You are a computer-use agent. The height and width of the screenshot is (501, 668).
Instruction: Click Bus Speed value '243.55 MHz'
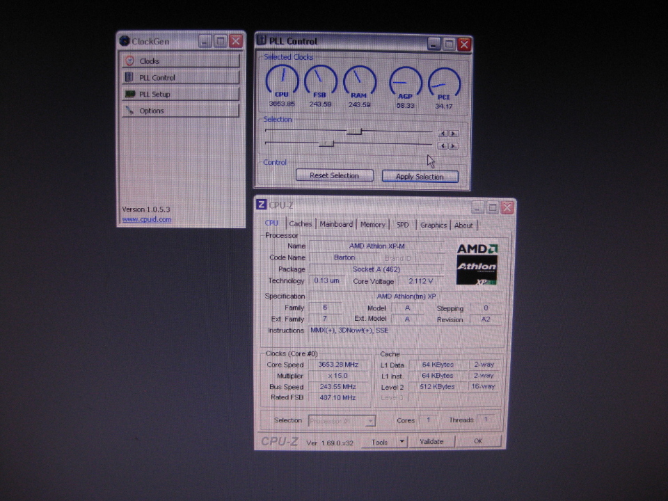click(339, 386)
